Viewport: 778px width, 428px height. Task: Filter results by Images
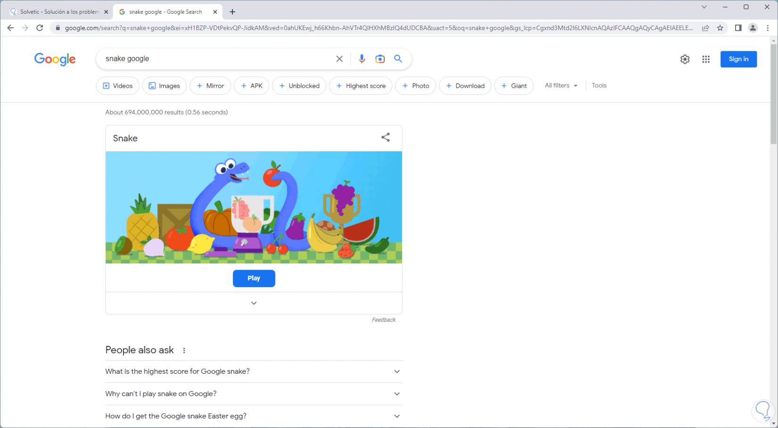(165, 86)
